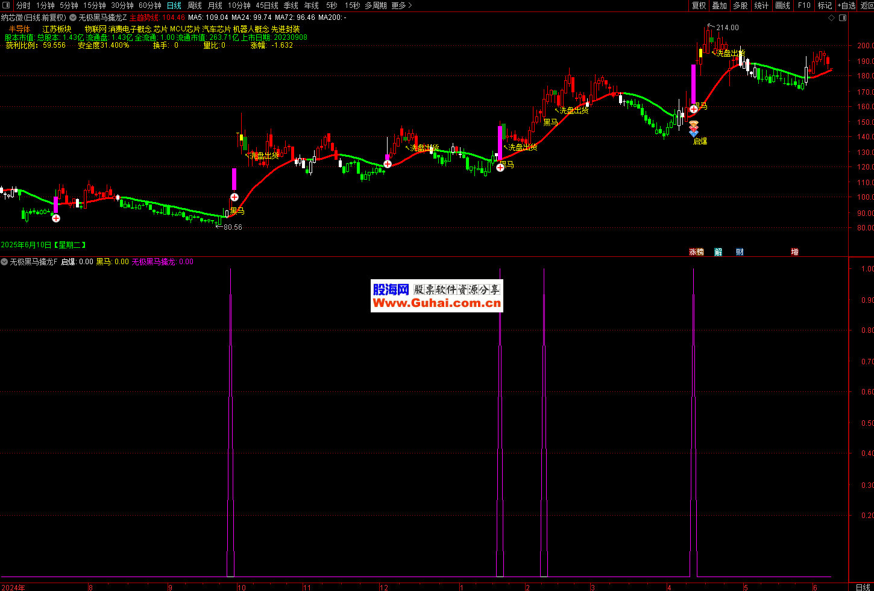This screenshot has height=591, width=874.
Task: Click the 物联网 concept link
Action: (x=95, y=29)
